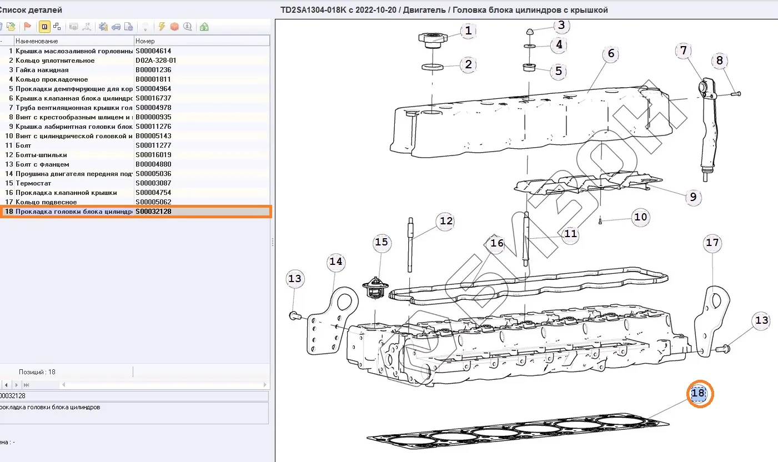Click the document with globe icon
The height and width of the screenshot is (462, 778).
click(x=128, y=27)
